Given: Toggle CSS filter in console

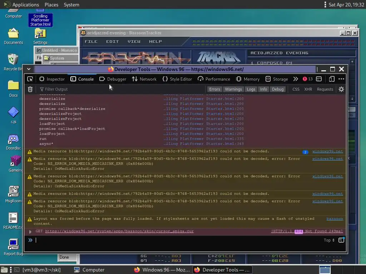Looking at the screenshot, I should pyautogui.click(x=296, y=89).
